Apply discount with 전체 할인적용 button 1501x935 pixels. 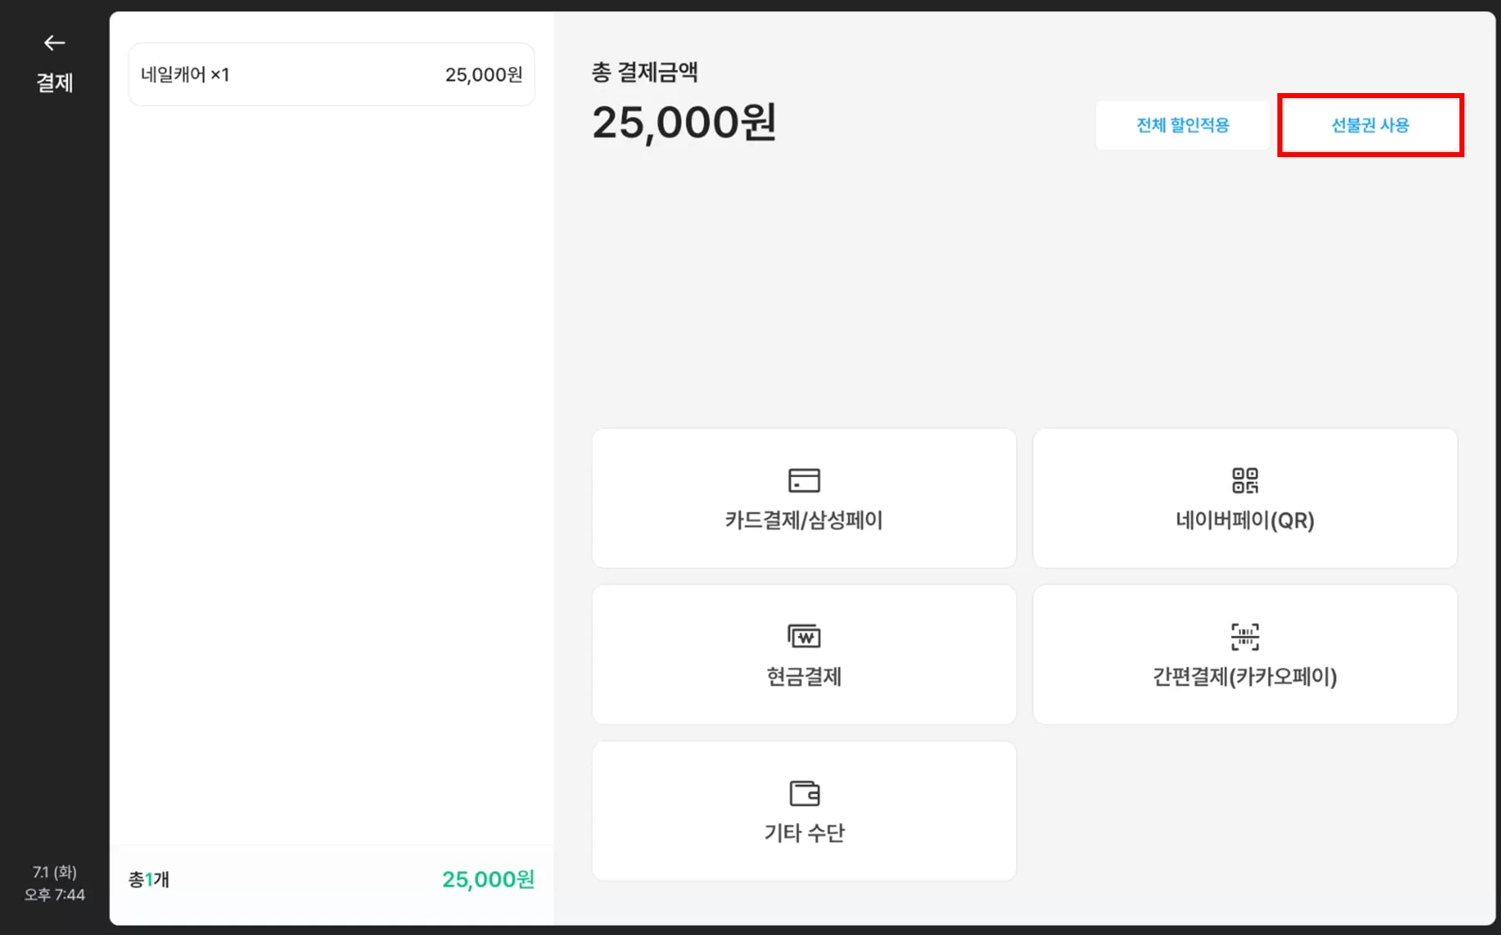click(x=1182, y=125)
